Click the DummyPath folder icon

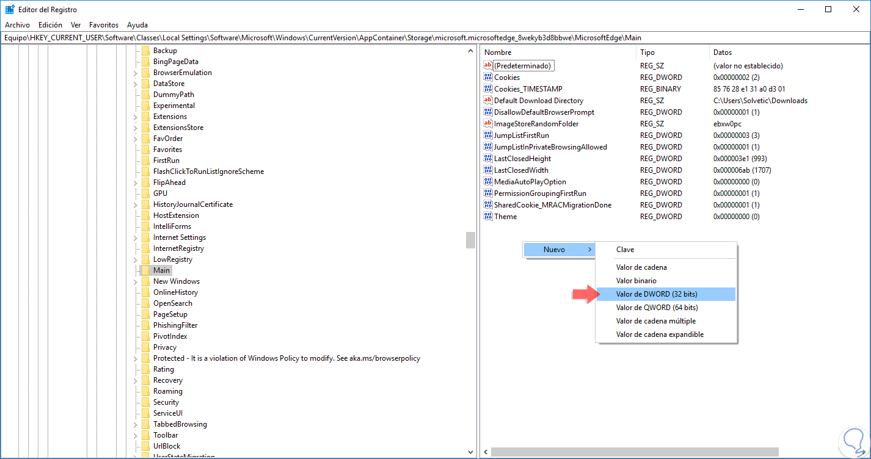tap(145, 95)
